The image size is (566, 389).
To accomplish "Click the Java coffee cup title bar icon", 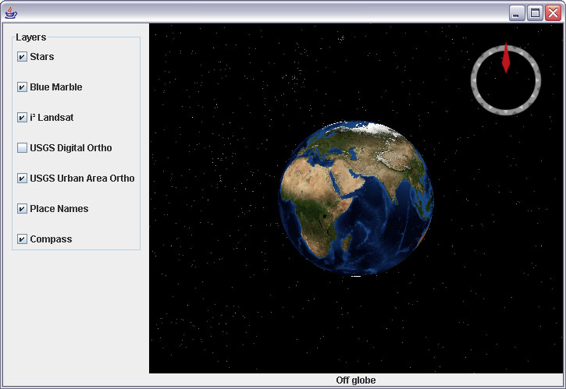I will [11, 12].
